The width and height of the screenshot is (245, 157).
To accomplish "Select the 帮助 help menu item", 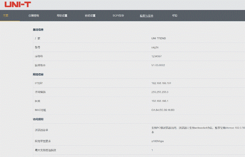I will coord(175,16).
